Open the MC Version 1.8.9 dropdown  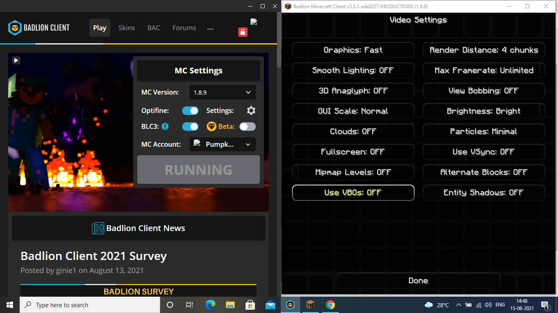coord(222,92)
